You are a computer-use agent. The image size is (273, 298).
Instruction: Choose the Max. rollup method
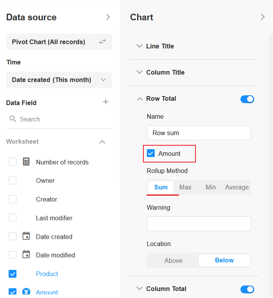click(x=186, y=187)
